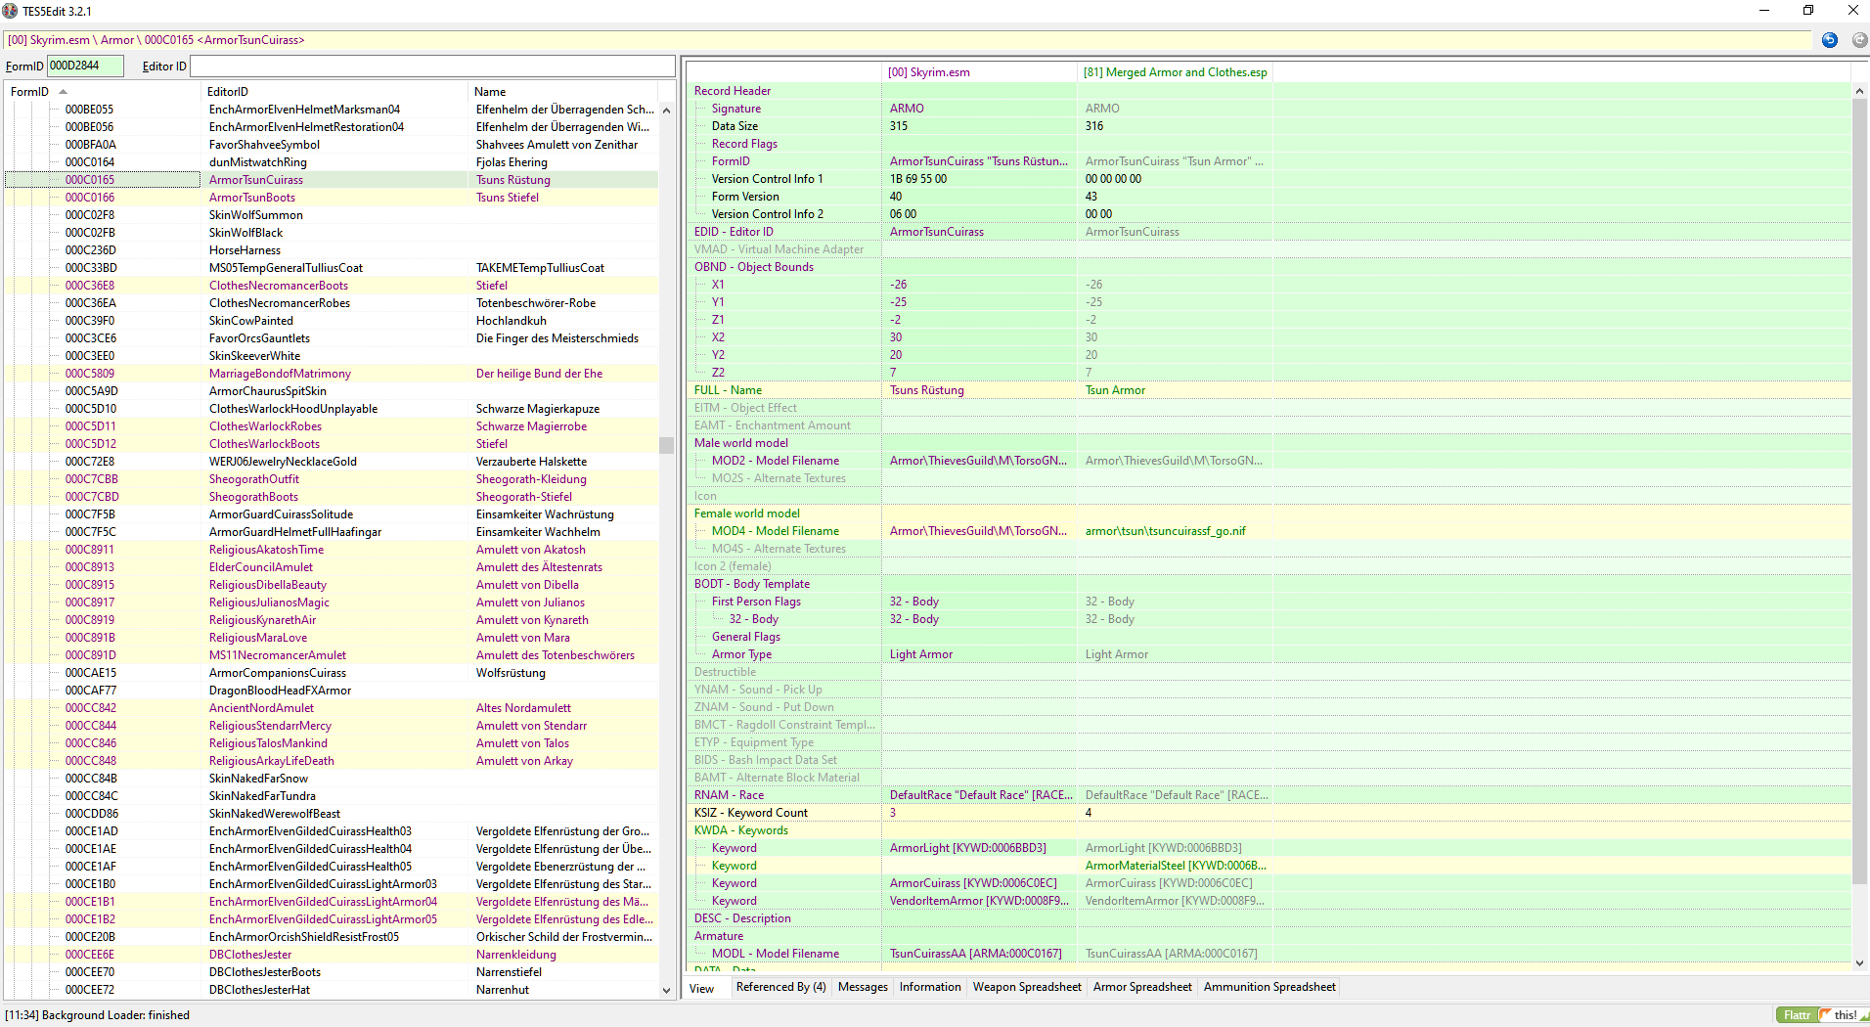Click the Background Loader status bar message
The image size is (1870, 1027).
[x=97, y=1015]
